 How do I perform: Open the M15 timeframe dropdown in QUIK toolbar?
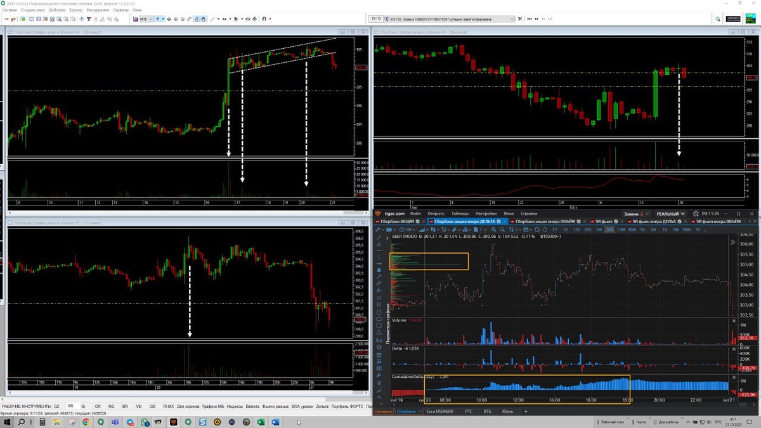(146, 19)
